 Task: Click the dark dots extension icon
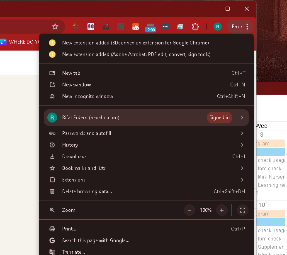(165, 27)
